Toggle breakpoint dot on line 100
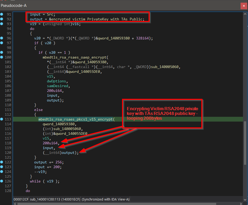Image resolution: width=248 pixels, height=205 pixels. coord(2,57)
